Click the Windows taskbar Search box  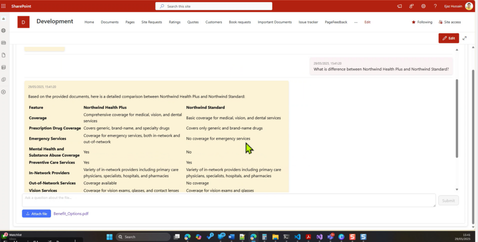[143, 237]
